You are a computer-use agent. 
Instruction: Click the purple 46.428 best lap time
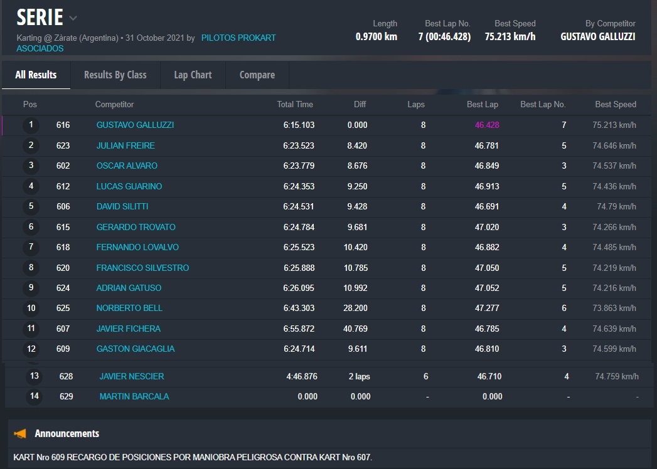click(x=487, y=125)
